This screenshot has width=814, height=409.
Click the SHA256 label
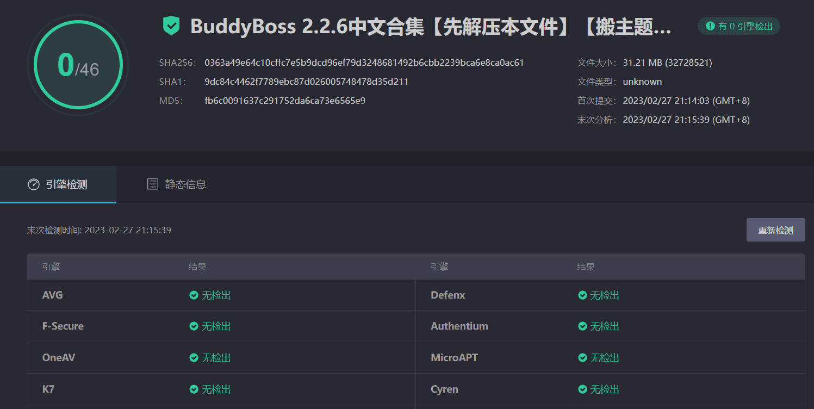(x=177, y=63)
